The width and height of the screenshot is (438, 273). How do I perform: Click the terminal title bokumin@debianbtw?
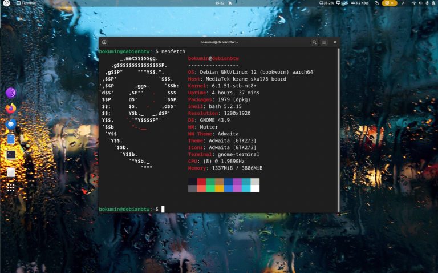point(219,42)
